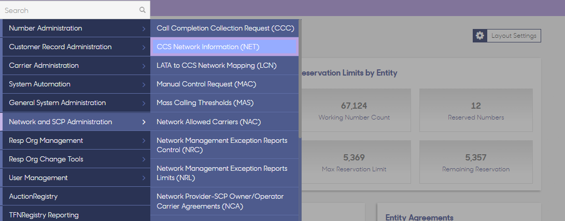Image resolution: width=565 pixels, height=221 pixels.
Task: Click the 12 Reserved Numbers card
Action: coord(476,110)
